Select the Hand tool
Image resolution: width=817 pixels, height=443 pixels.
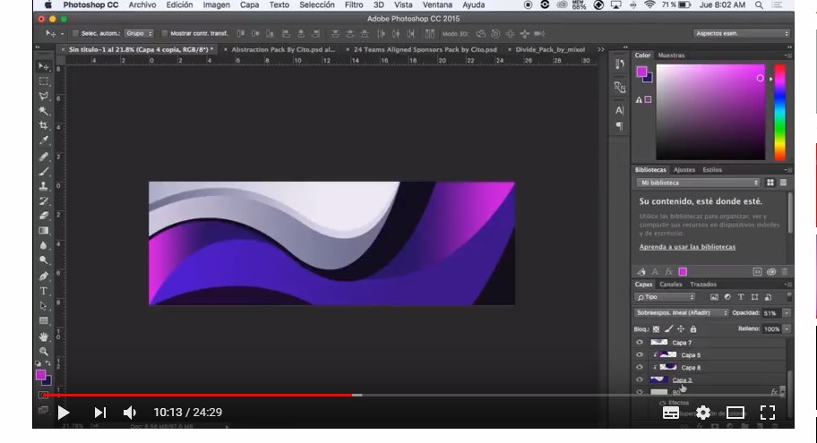[x=44, y=337]
